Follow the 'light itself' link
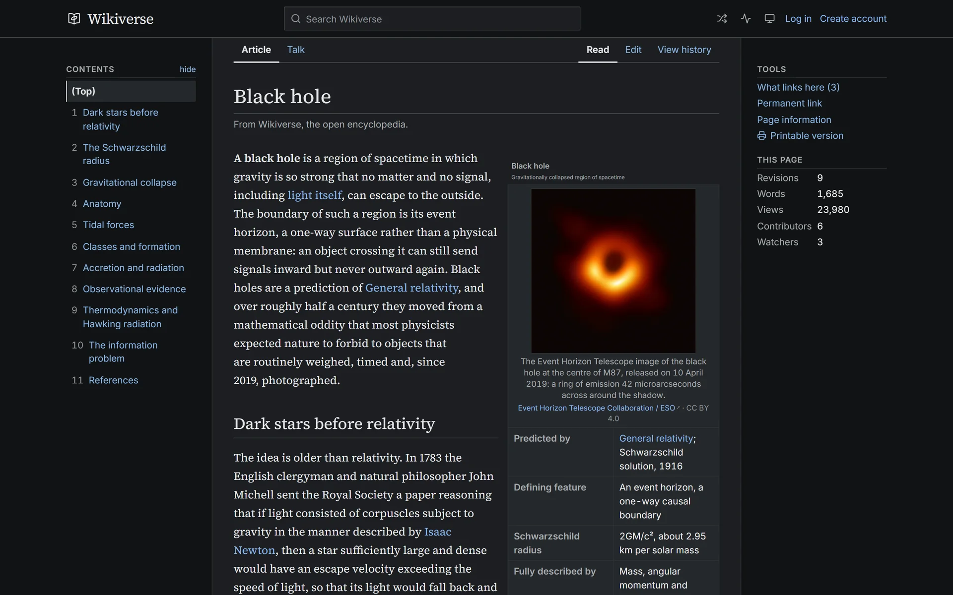This screenshot has width=953, height=595. 314,195
